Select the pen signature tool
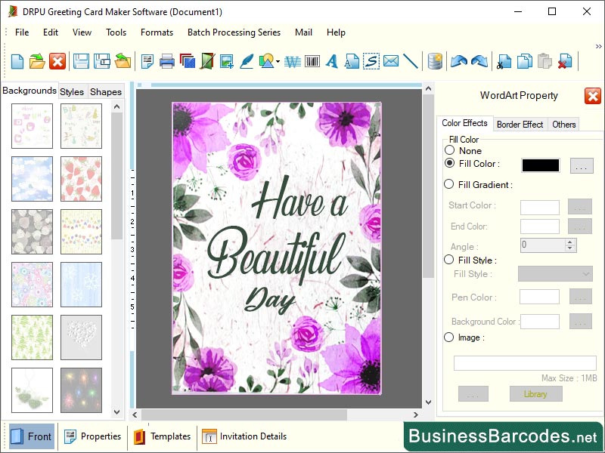Image resolution: width=605 pixels, height=453 pixels. pyautogui.click(x=245, y=61)
